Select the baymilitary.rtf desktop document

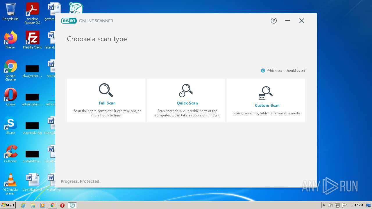[32, 182]
